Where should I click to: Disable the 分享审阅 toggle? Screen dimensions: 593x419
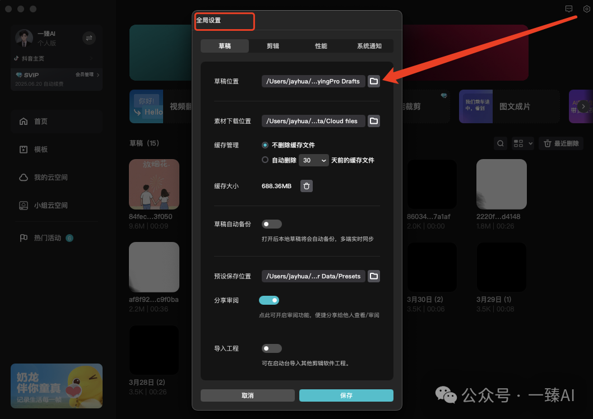[x=269, y=300]
